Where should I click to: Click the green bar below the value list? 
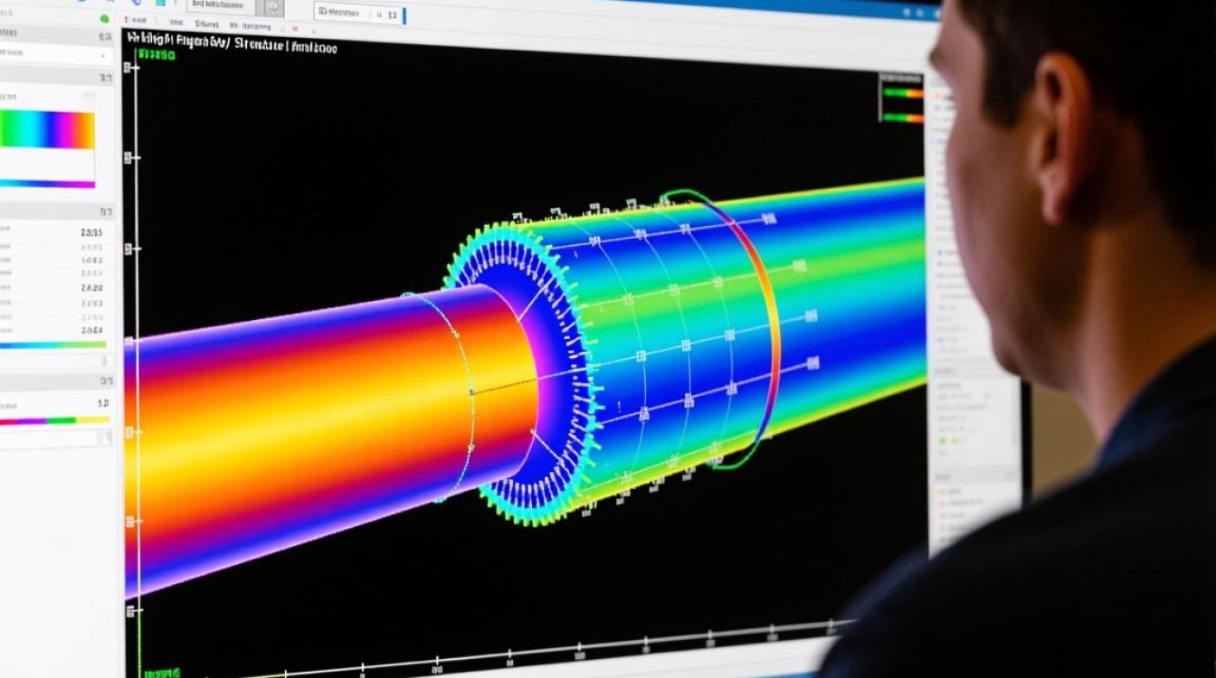52,344
